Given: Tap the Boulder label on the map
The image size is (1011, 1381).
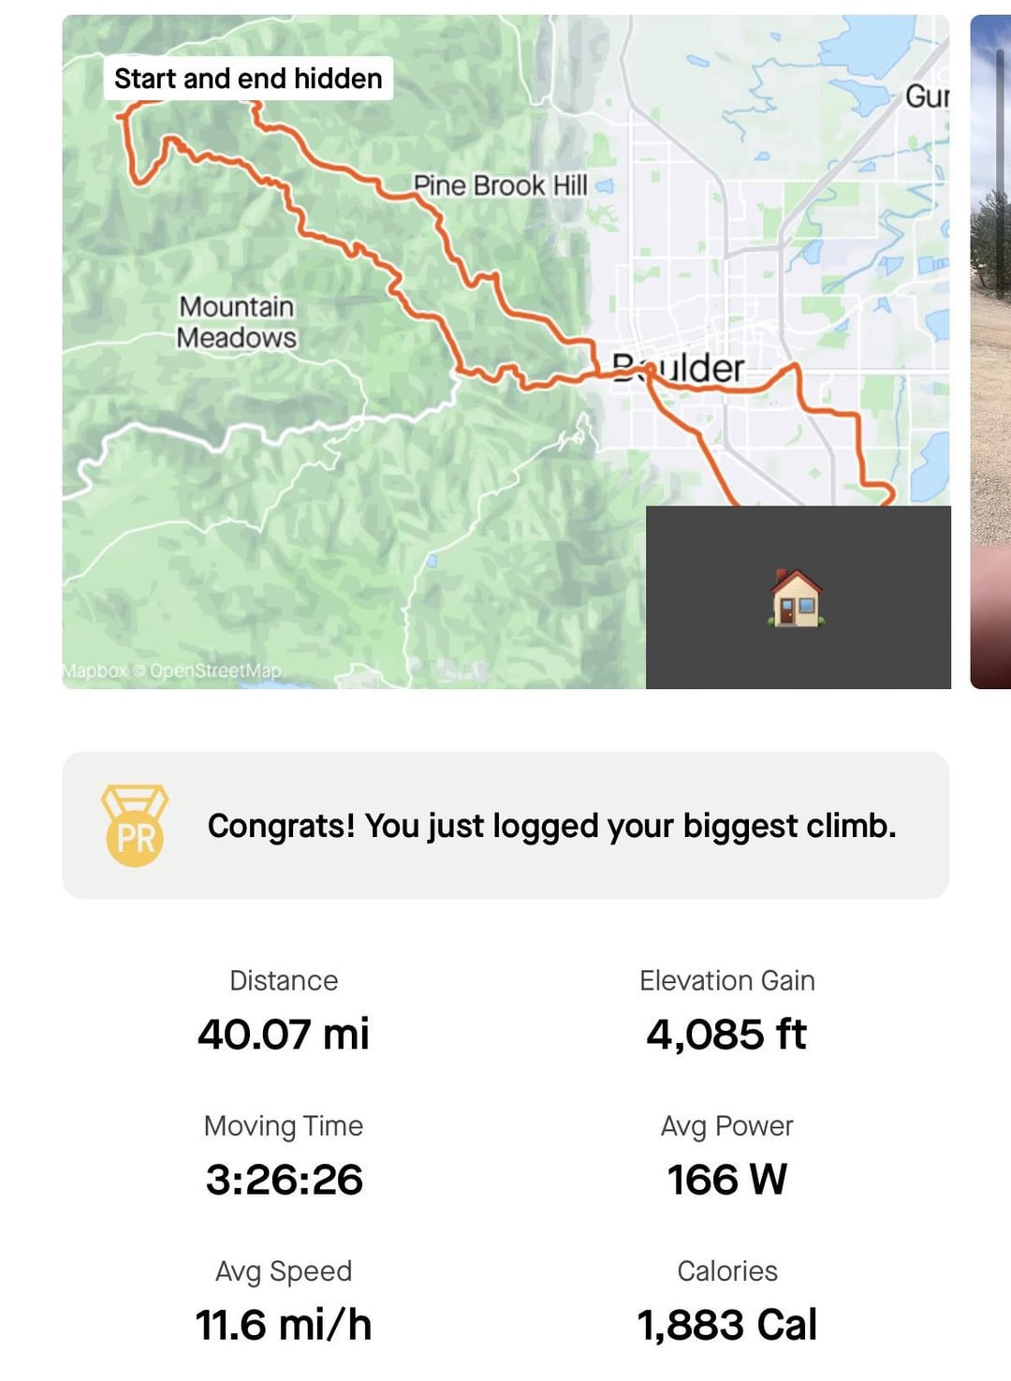Looking at the screenshot, I should (x=679, y=368).
